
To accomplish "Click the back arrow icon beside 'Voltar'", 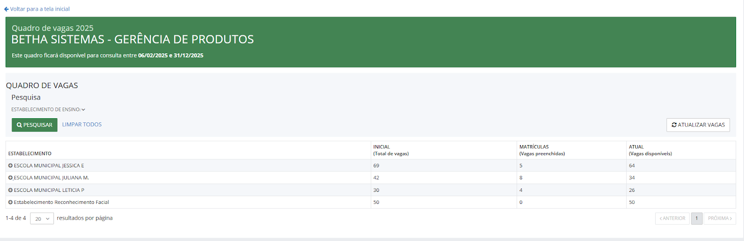I will coord(7,9).
